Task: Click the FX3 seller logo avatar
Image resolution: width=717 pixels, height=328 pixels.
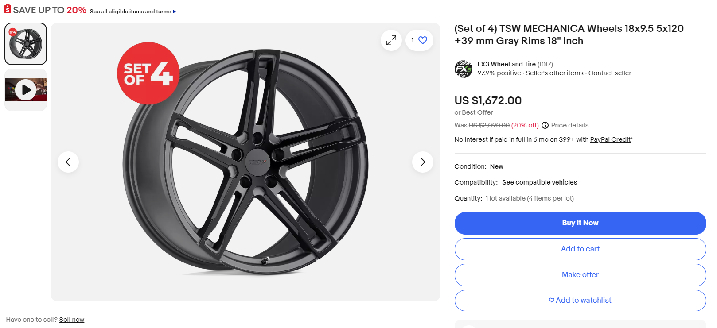Action: click(464, 69)
